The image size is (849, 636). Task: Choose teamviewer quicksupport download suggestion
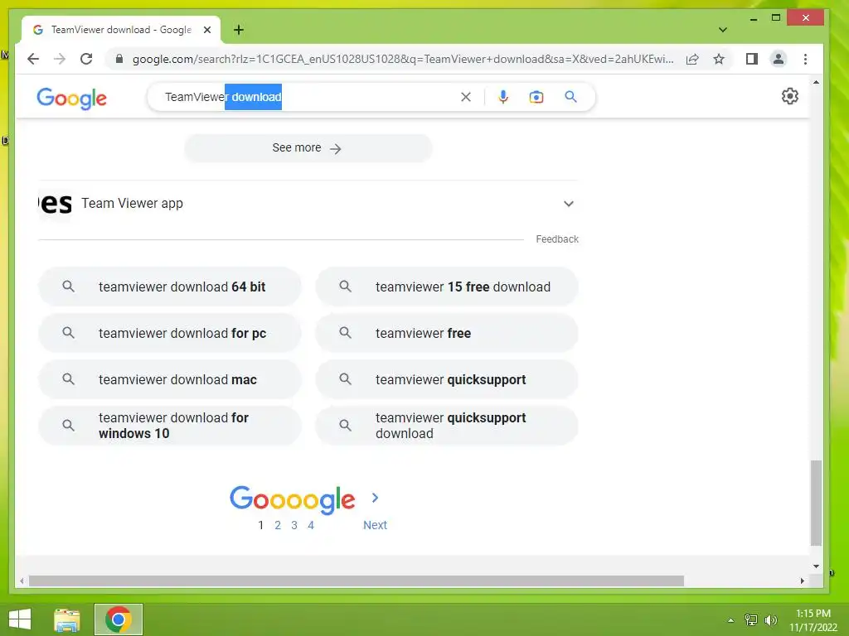447,426
